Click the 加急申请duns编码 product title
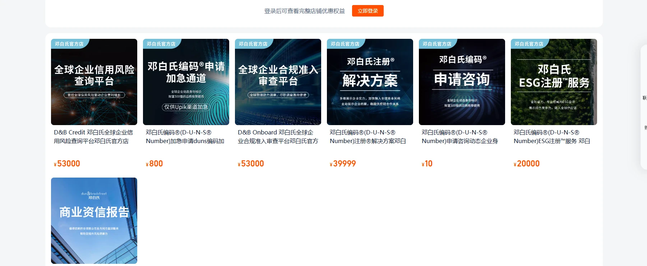 pyautogui.click(x=185, y=137)
